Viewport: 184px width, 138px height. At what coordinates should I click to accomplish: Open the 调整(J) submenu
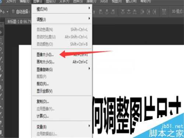(62, 19)
